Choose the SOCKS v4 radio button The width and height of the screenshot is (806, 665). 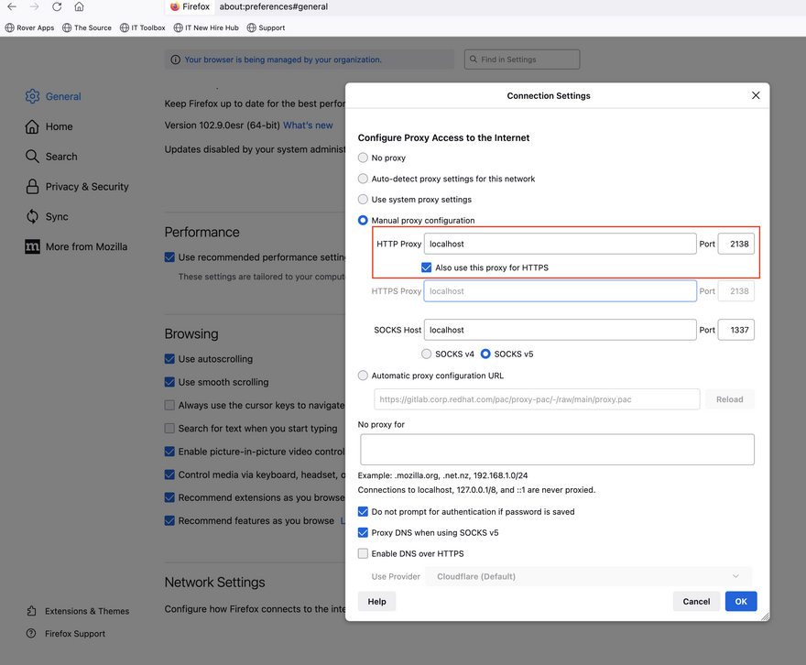[x=427, y=354]
